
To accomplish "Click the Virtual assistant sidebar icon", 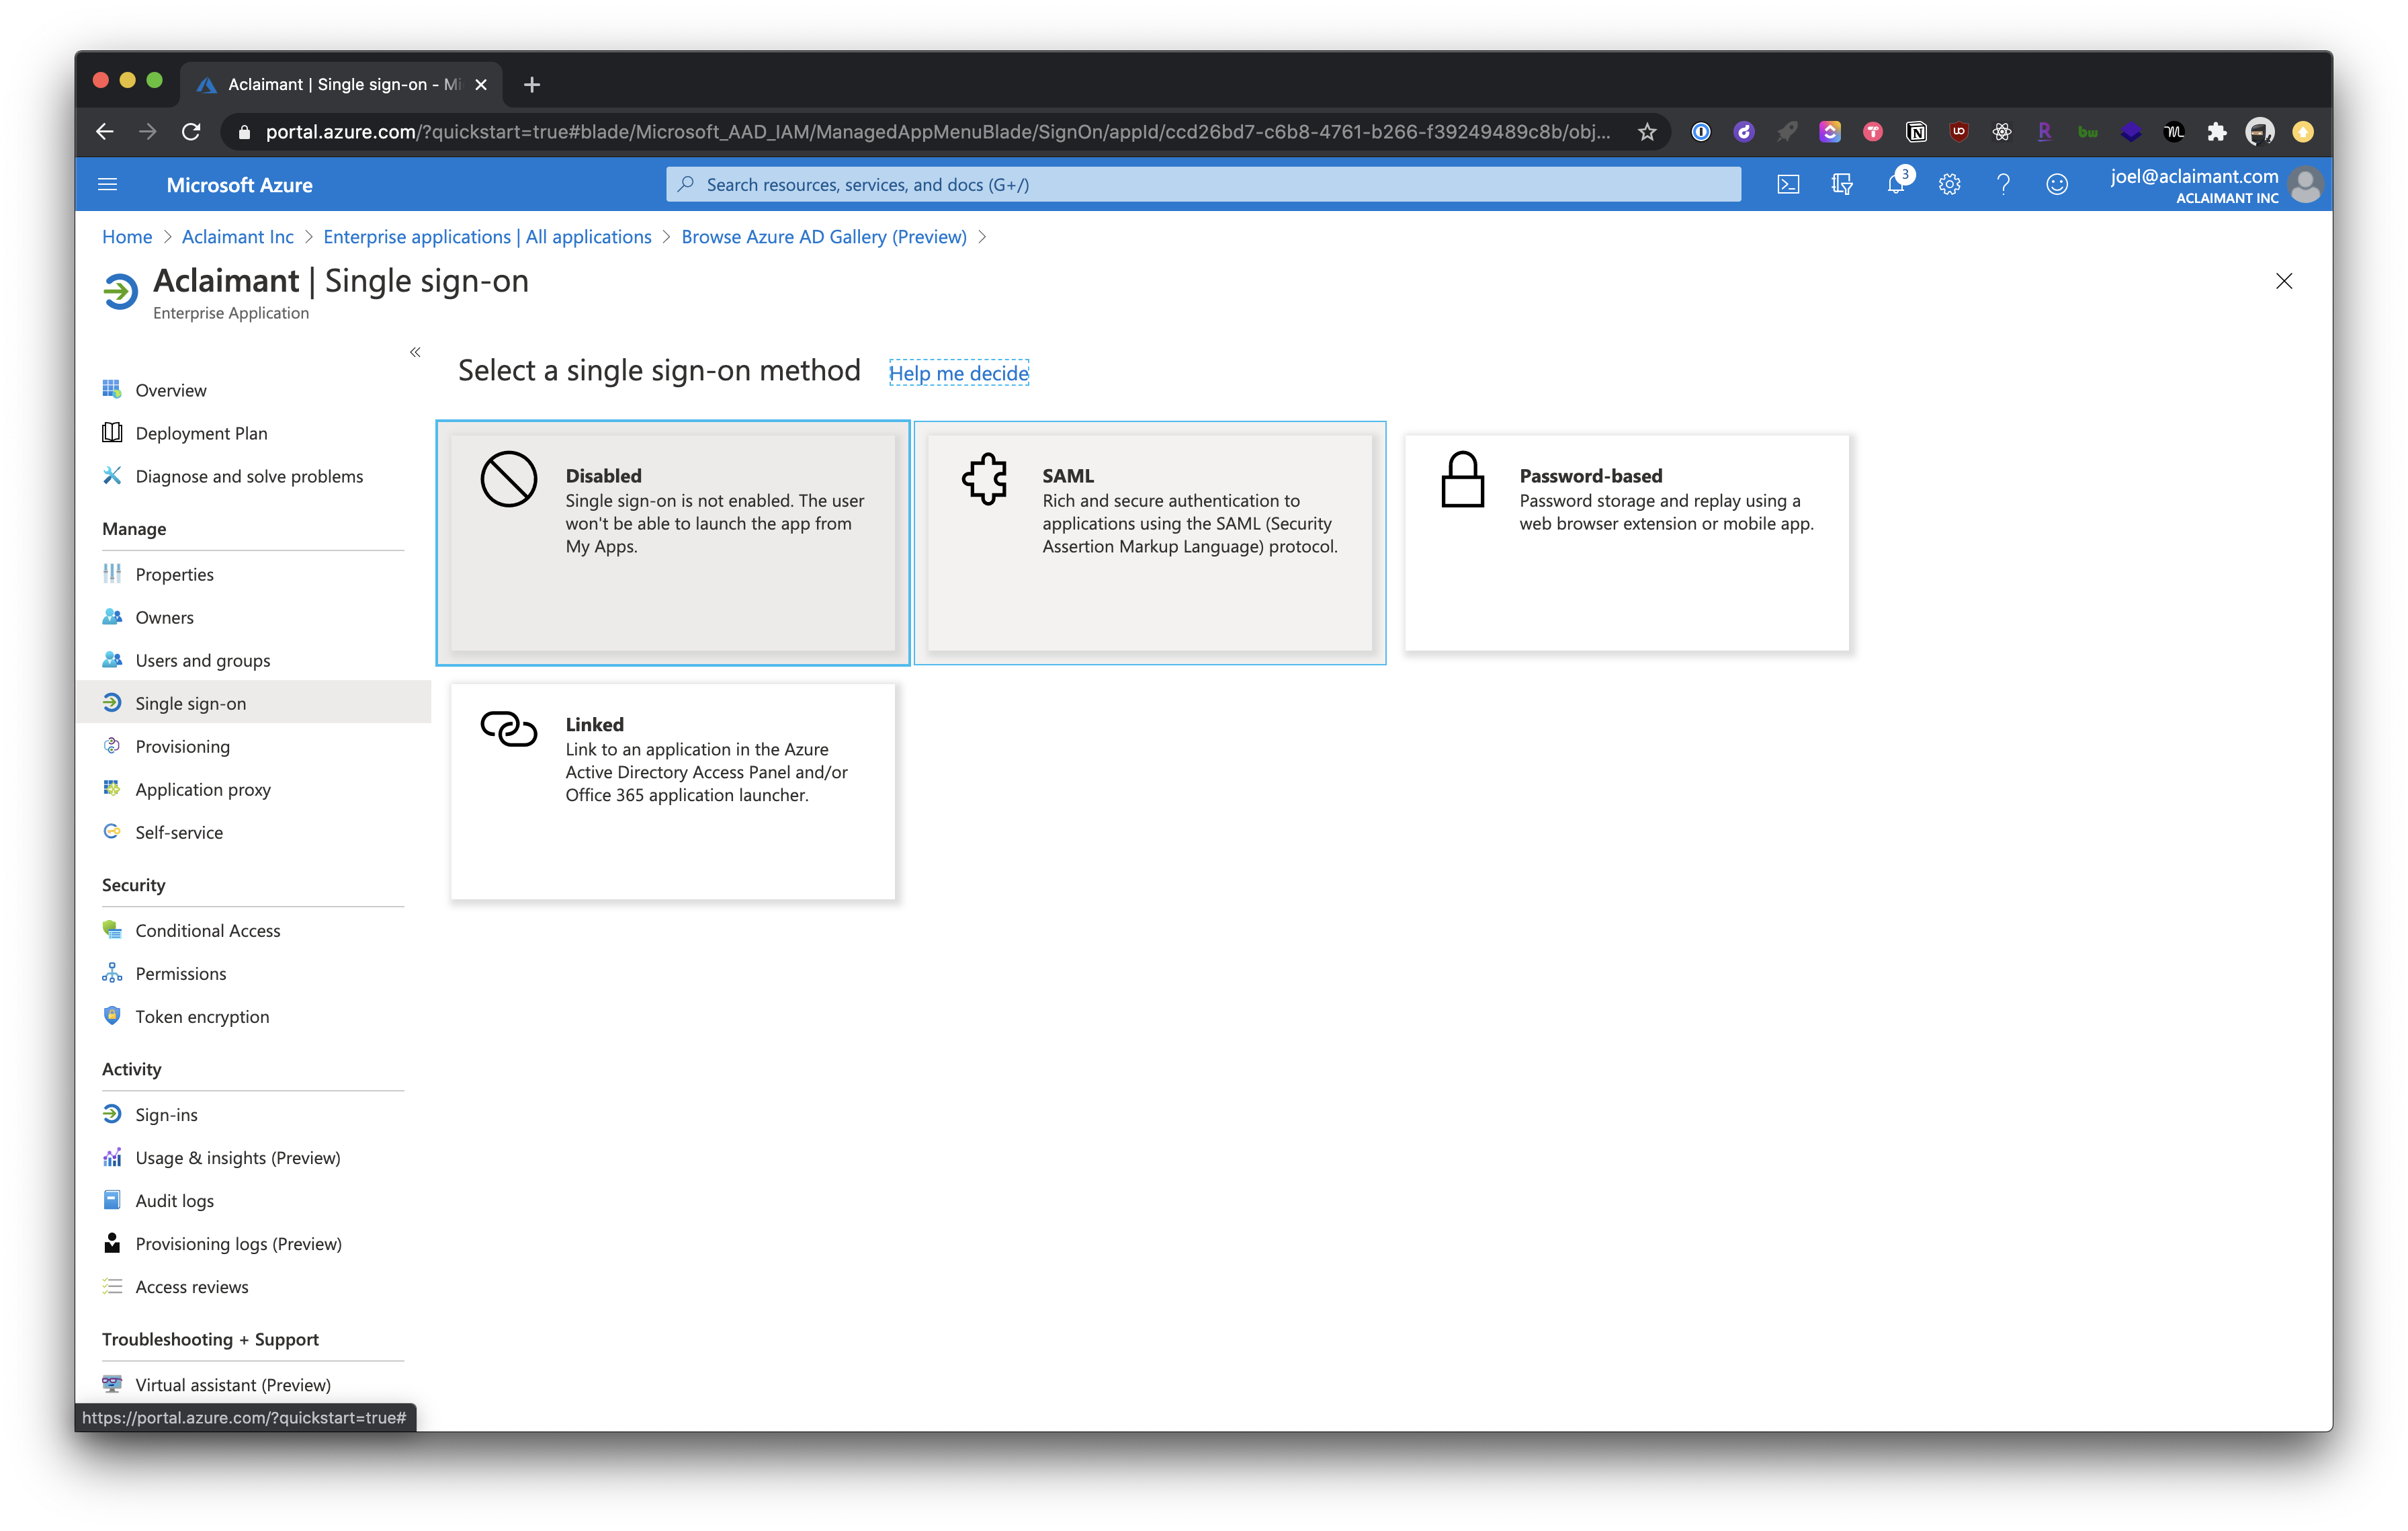I will tap(112, 1383).
